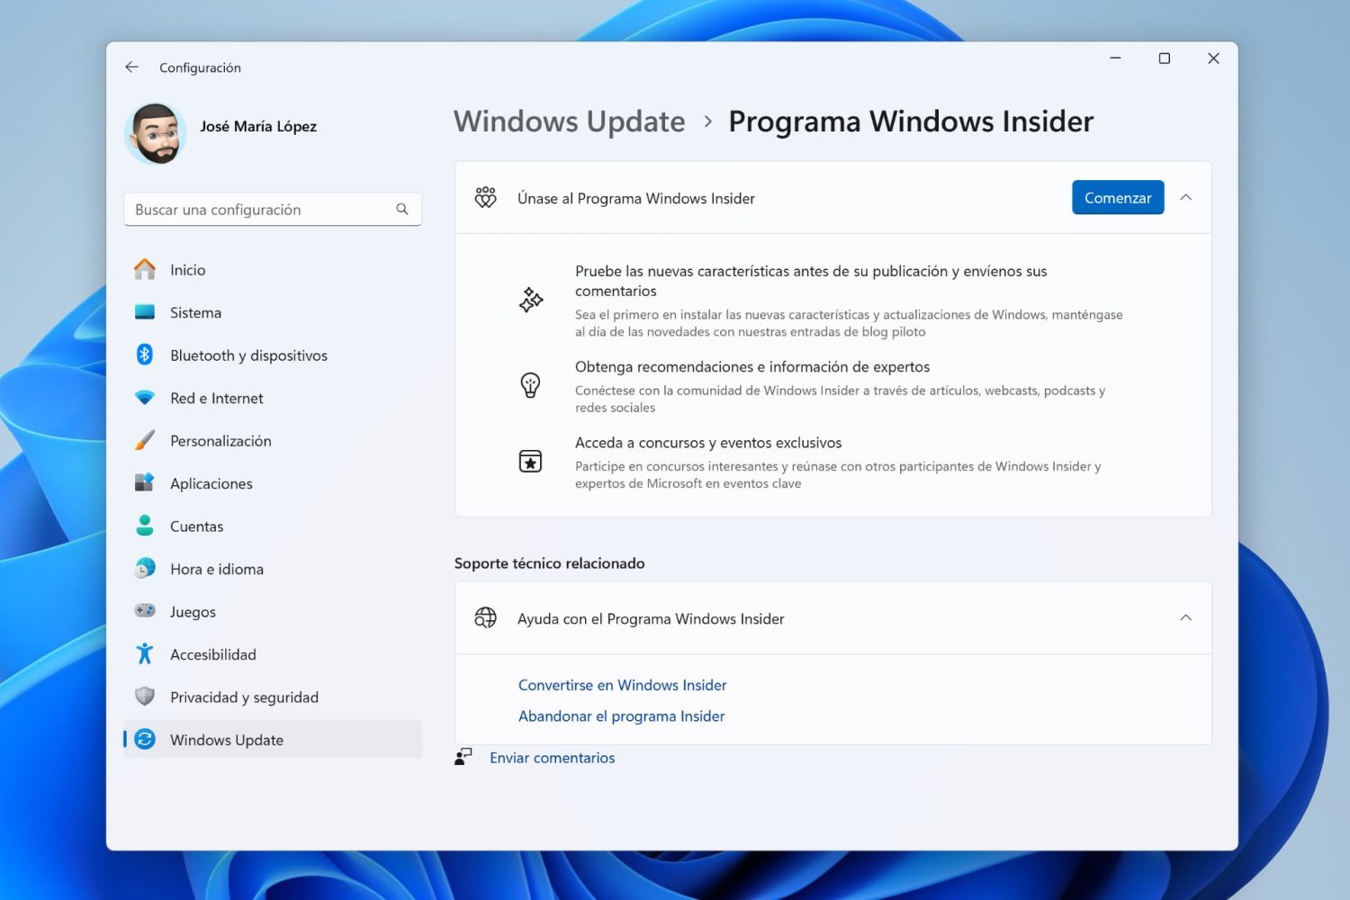Click the back arrow in Configuración
Image resolution: width=1350 pixels, height=900 pixels.
[131, 67]
